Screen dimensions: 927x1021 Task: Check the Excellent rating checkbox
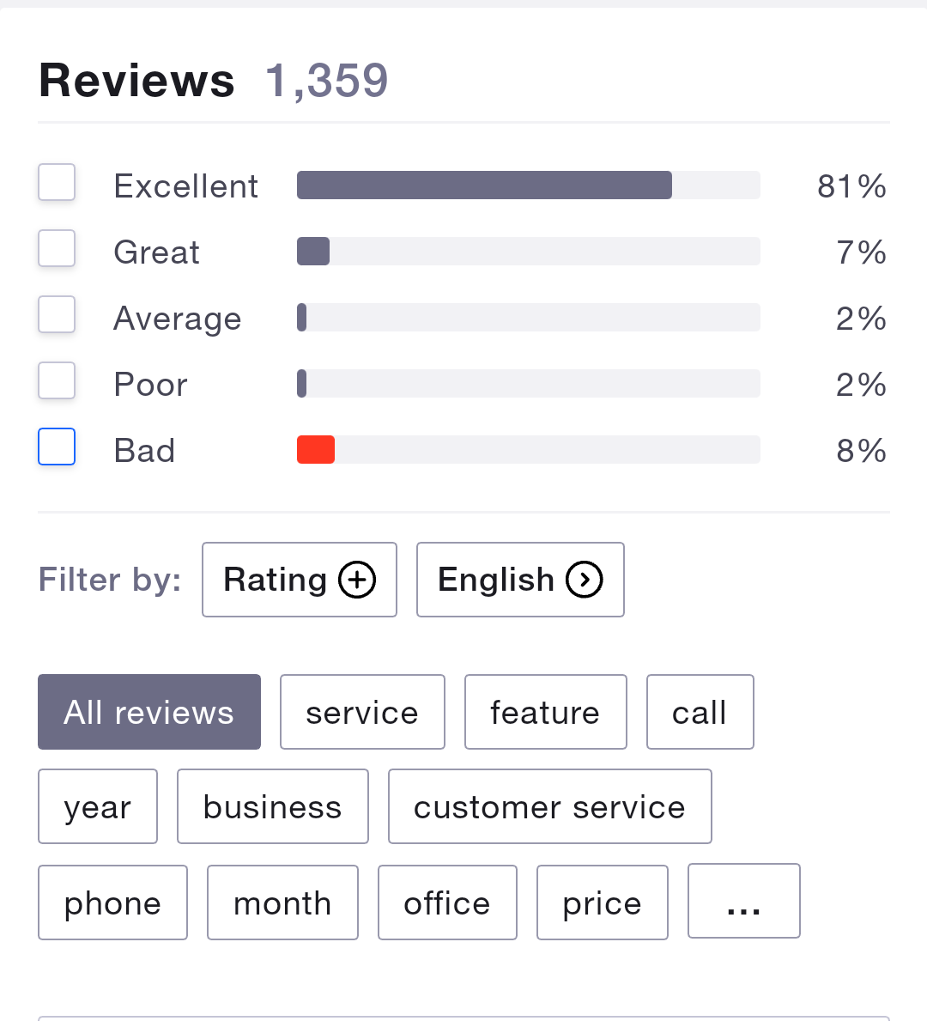[x=57, y=183]
